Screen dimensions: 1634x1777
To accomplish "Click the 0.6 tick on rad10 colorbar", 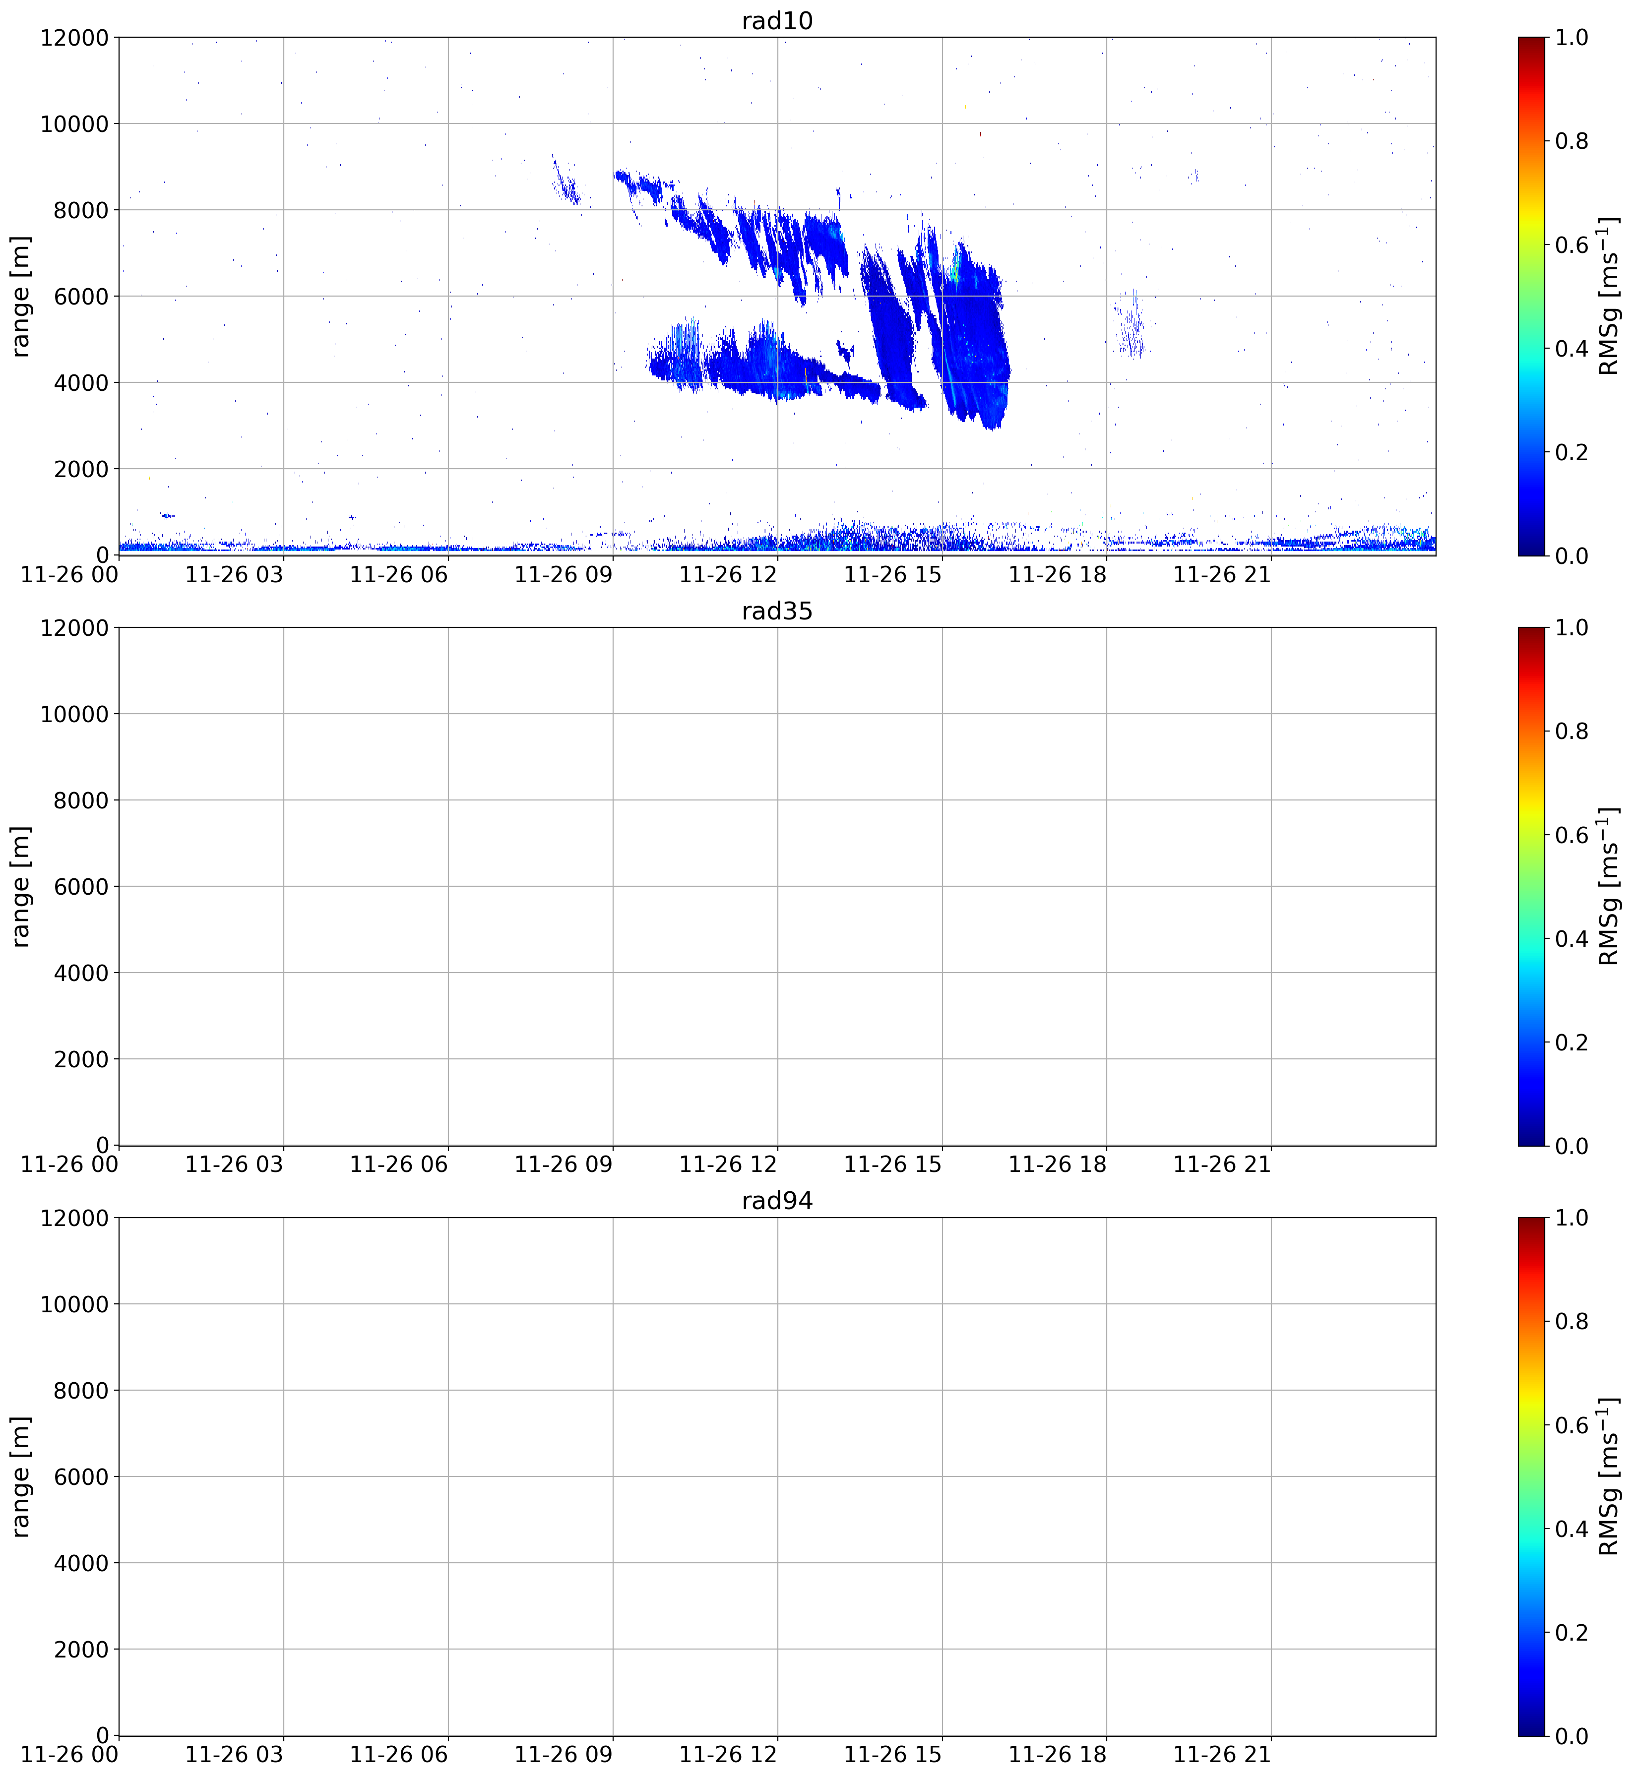I will pyautogui.click(x=1571, y=244).
